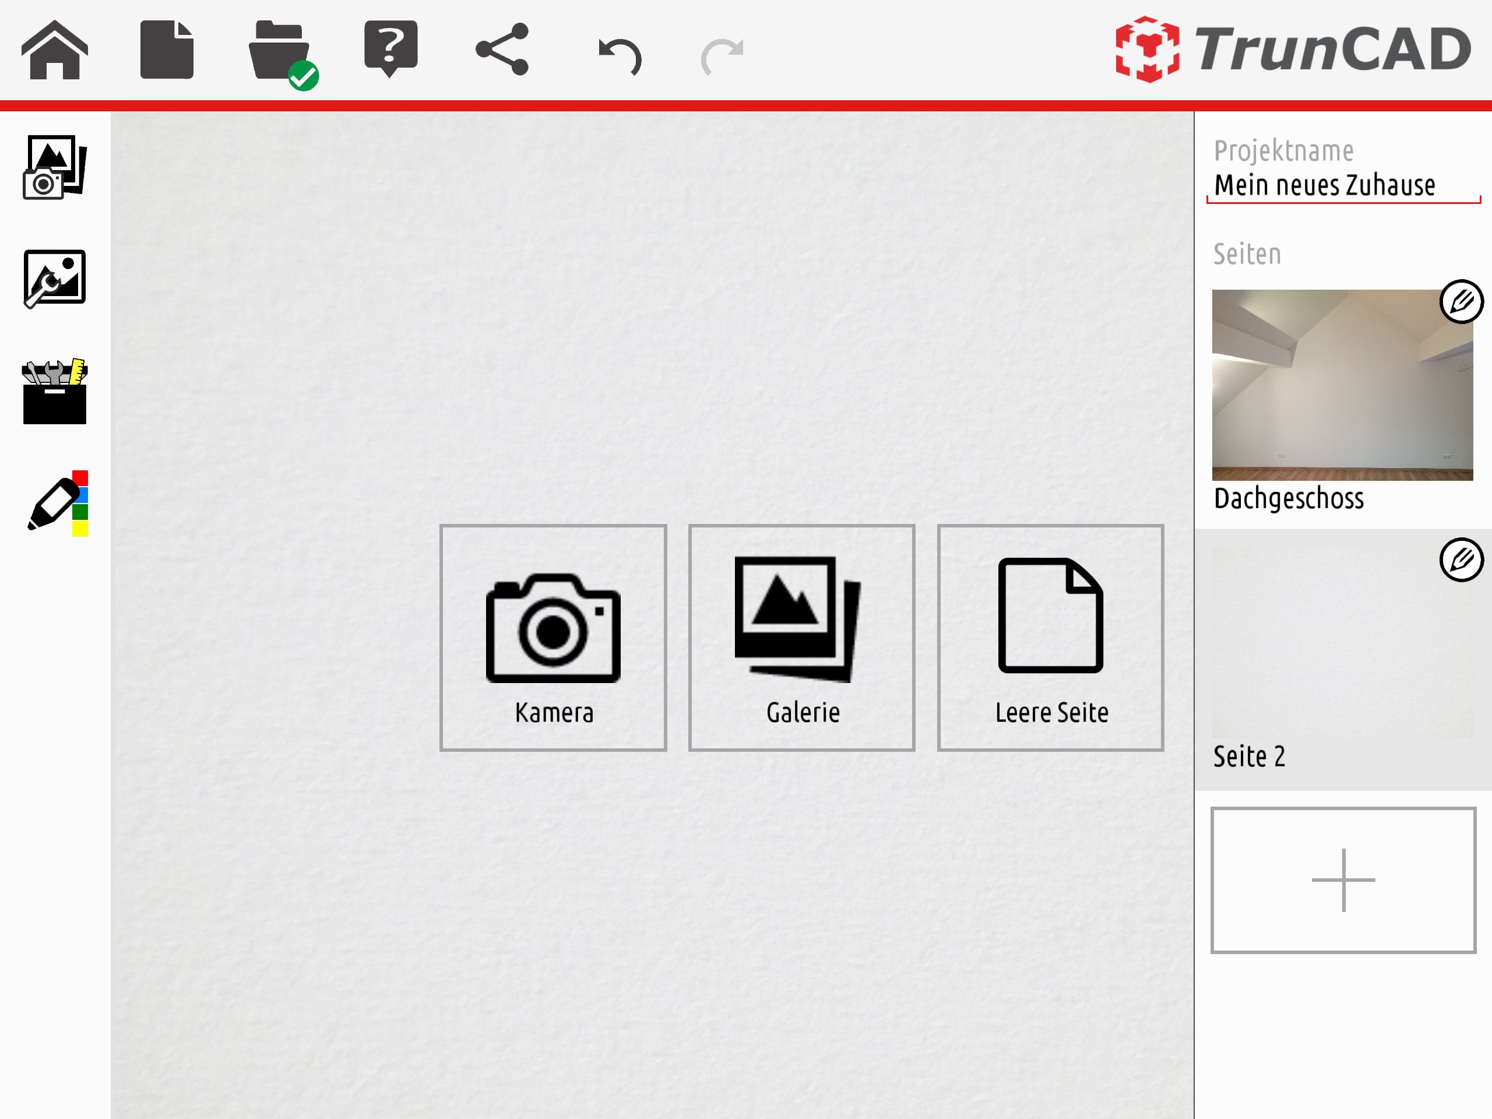Viewport: 1492px width, 1119px height.
Task: Click the greyed redo arrow
Action: pos(722,55)
